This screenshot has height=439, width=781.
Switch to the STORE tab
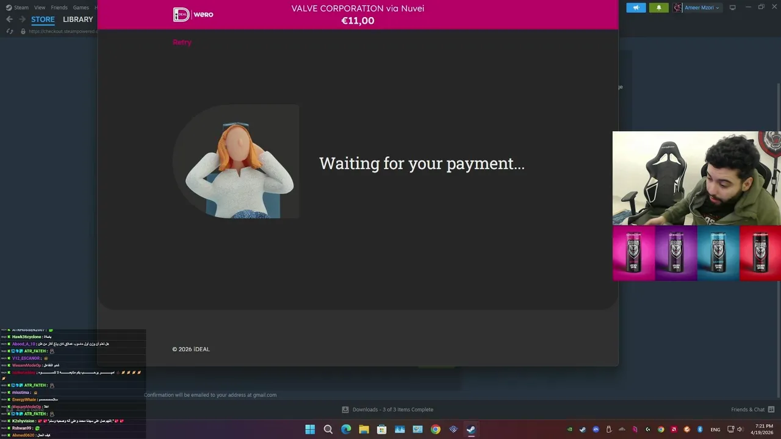[x=43, y=20]
